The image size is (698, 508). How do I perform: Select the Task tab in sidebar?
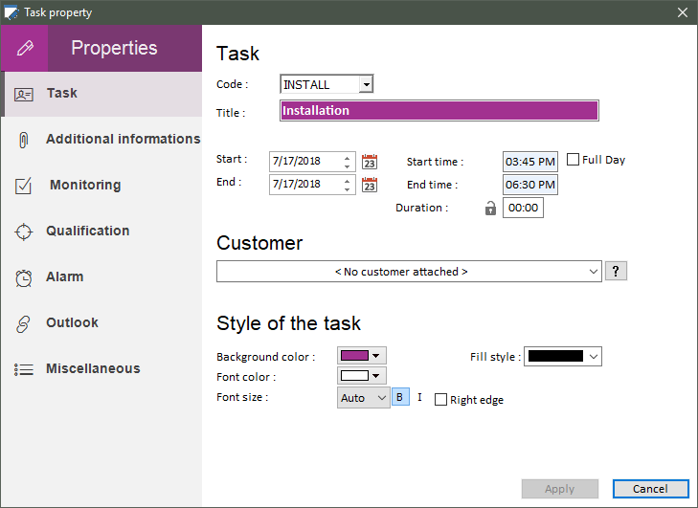pos(101,94)
